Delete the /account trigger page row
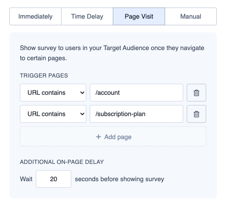227x206 pixels. (x=196, y=93)
